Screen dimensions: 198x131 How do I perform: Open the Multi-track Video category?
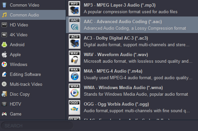(x=33, y=84)
